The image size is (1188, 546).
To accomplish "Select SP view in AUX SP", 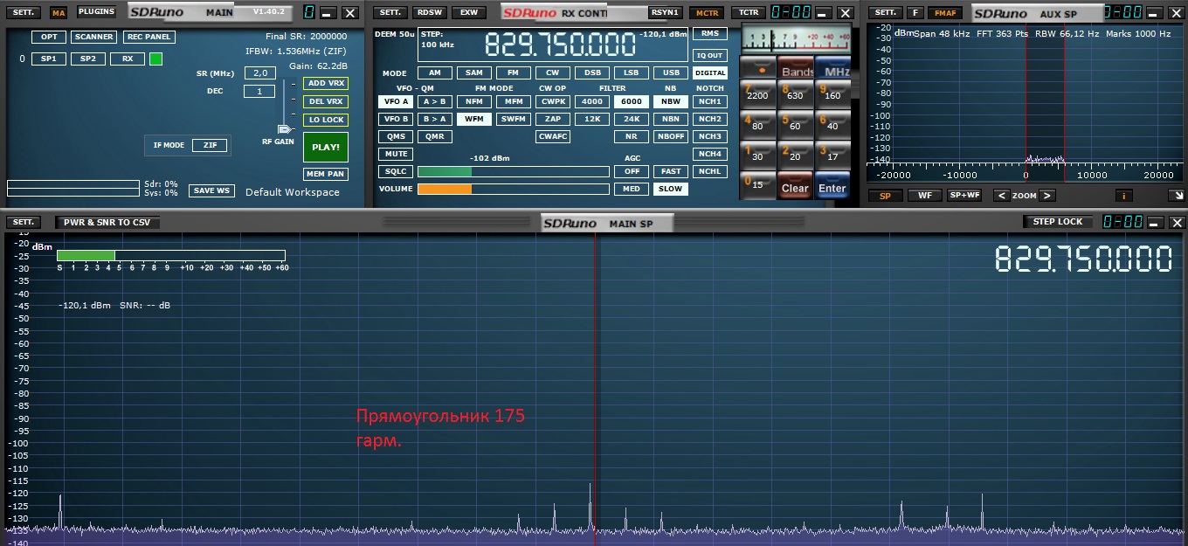I will (885, 196).
